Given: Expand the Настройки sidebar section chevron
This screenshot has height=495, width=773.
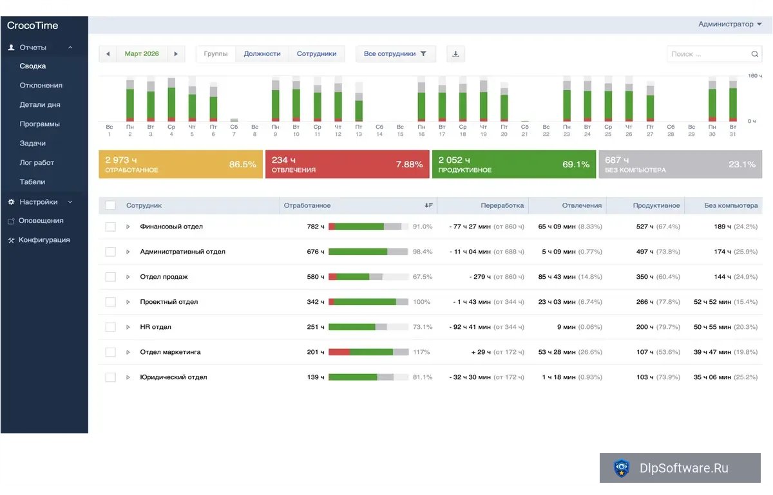Looking at the screenshot, I should pyautogui.click(x=70, y=202).
